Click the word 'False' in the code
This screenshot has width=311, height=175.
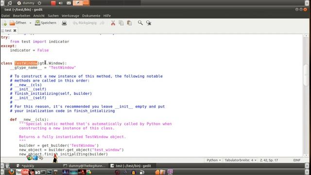43,50
